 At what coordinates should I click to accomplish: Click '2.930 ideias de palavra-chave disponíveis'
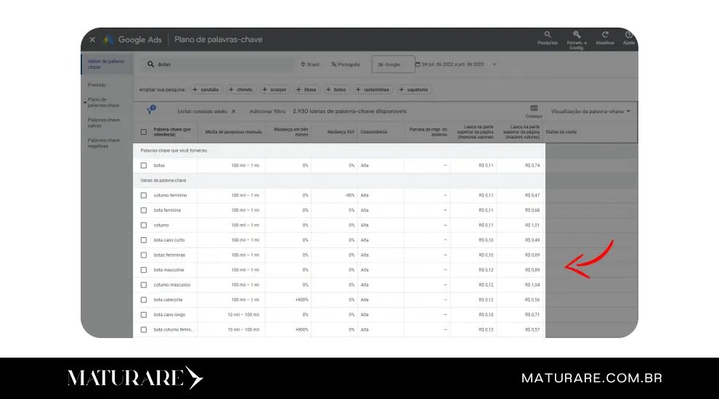[x=350, y=111]
